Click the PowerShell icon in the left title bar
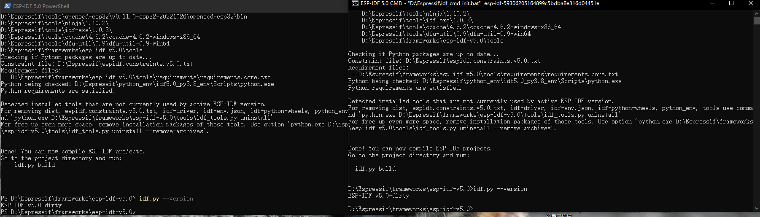Screen dimensions: 760x217 tap(6, 6)
